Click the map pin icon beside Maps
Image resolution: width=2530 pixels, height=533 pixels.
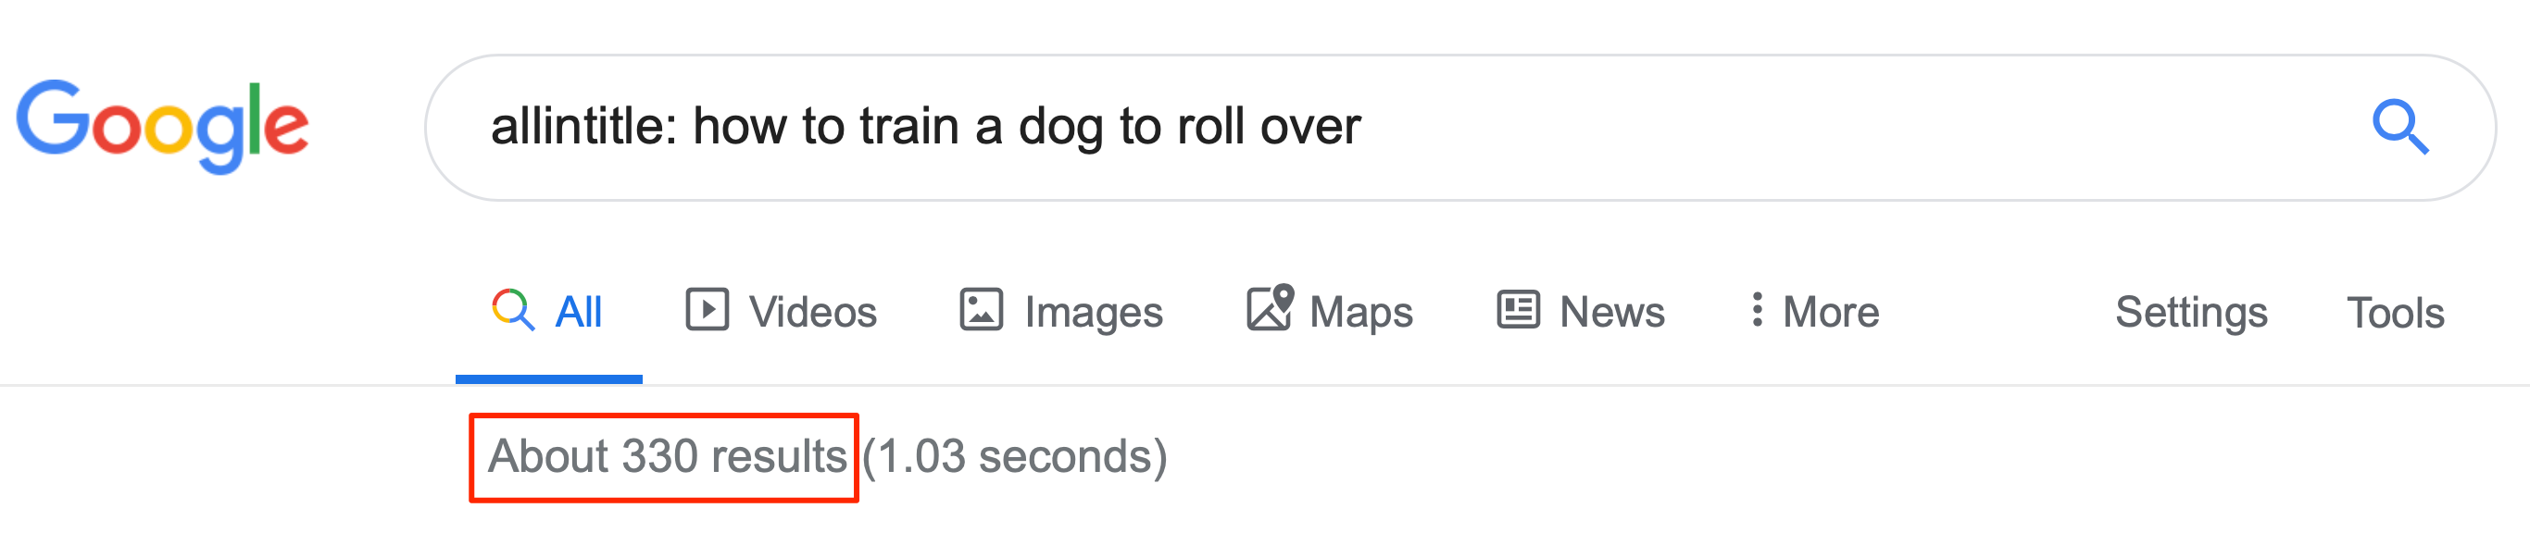click(x=1270, y=308)
